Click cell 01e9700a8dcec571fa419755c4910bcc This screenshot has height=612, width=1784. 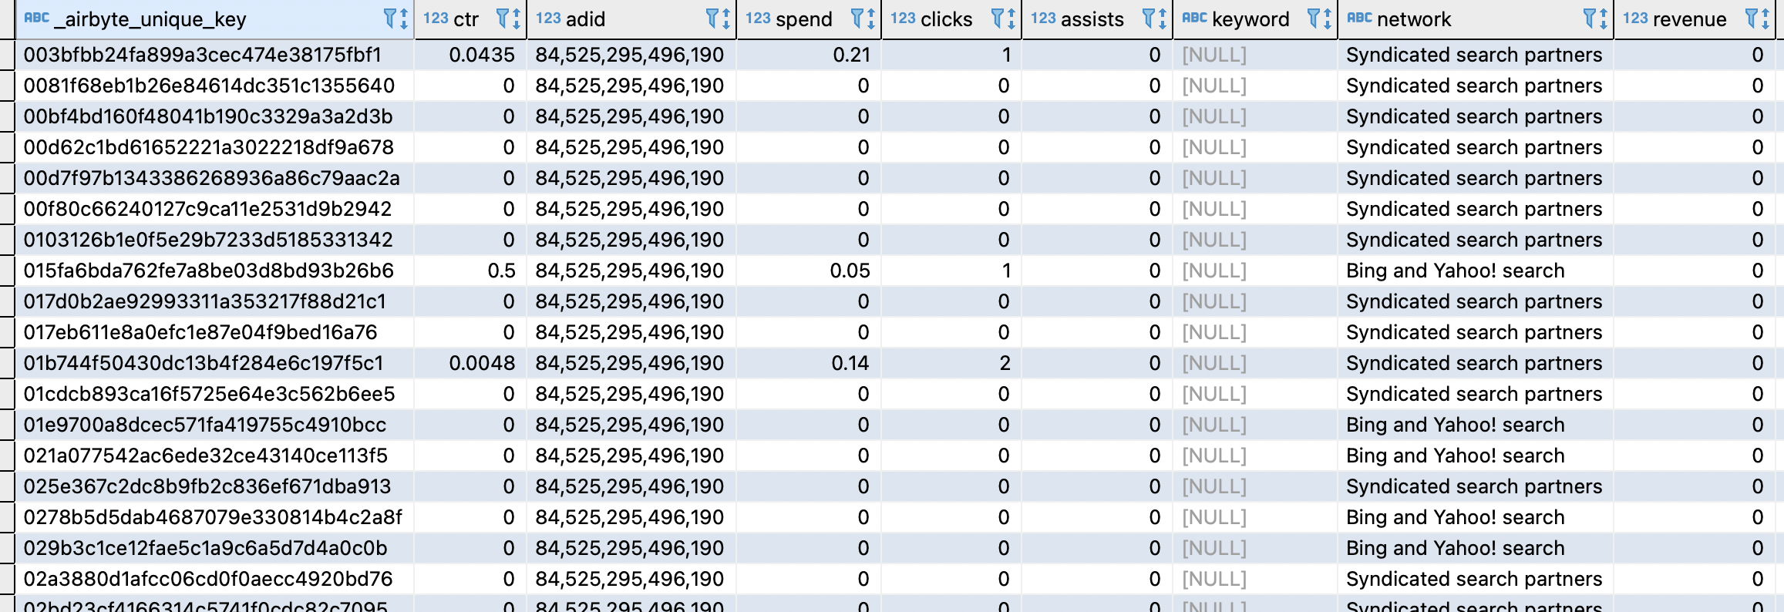pos(214,425)
